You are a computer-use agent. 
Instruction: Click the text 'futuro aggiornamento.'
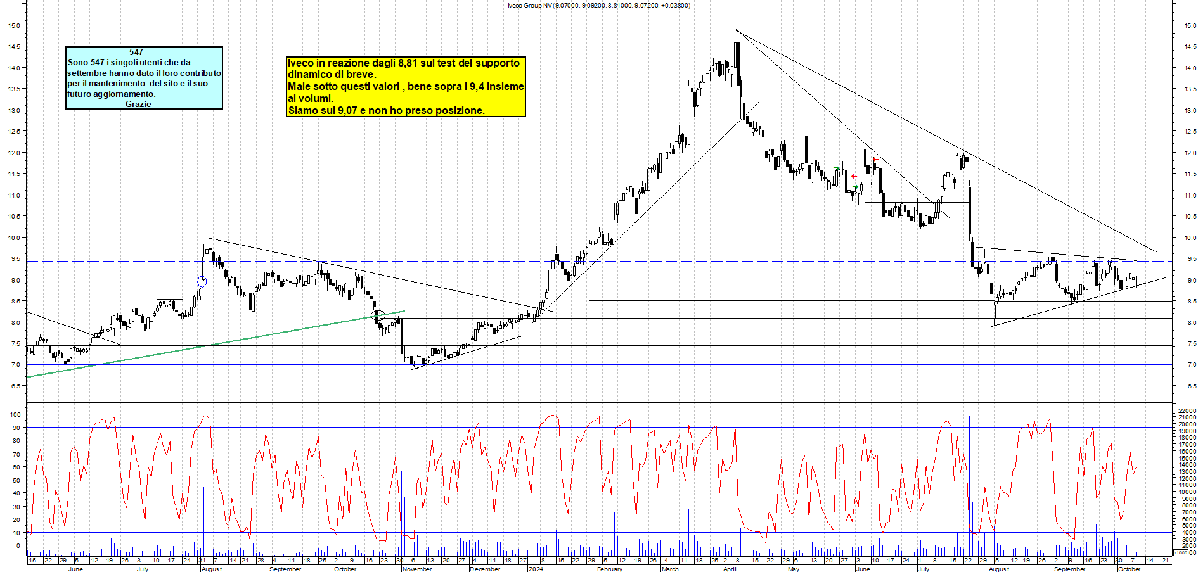point(112,94)
